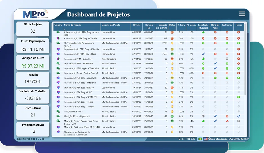Click neutral status face for Implantação PSA Easy - Alphaville
The width and height of the screenshot is (264, 153).
click(x=172, y=78)
